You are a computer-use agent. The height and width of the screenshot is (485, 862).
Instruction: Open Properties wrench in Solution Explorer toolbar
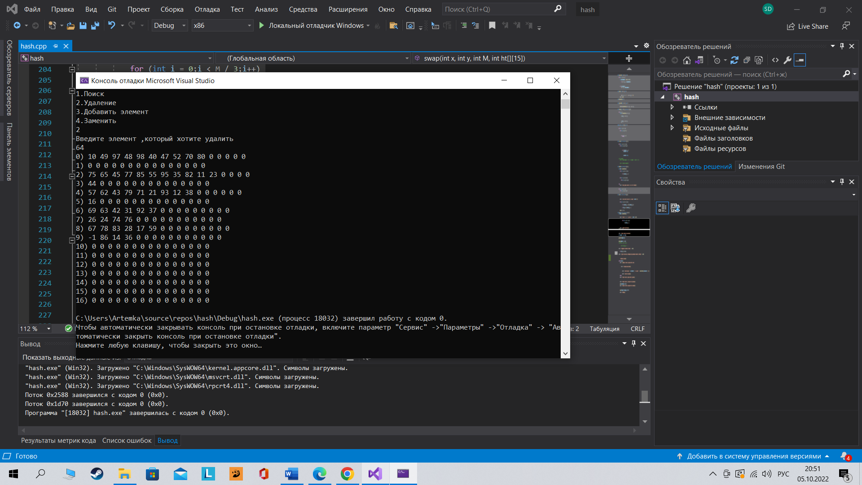tap(787, 60)
